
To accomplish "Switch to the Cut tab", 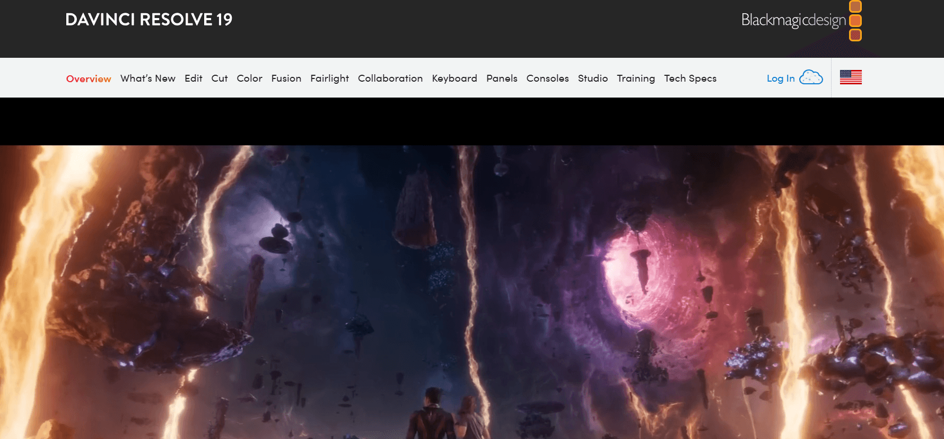I will (x=220, y=78).
